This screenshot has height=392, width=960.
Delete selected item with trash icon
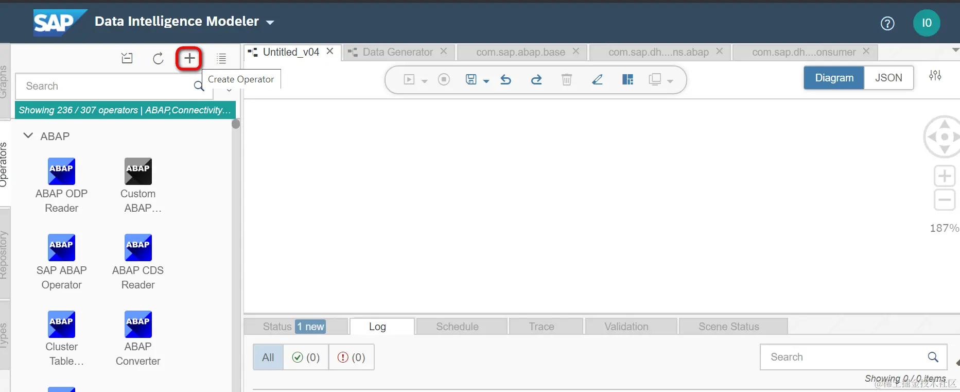click(x=567, y=79)
